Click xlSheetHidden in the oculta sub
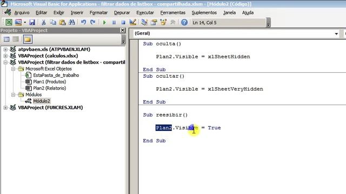This screenshot has height=194, width=346. click(229, 57)
